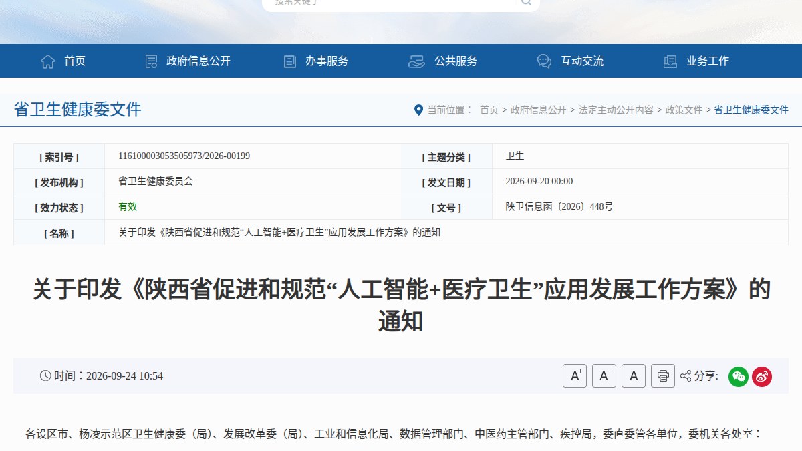Share the article via WeChat icon

tap(739, 376)
